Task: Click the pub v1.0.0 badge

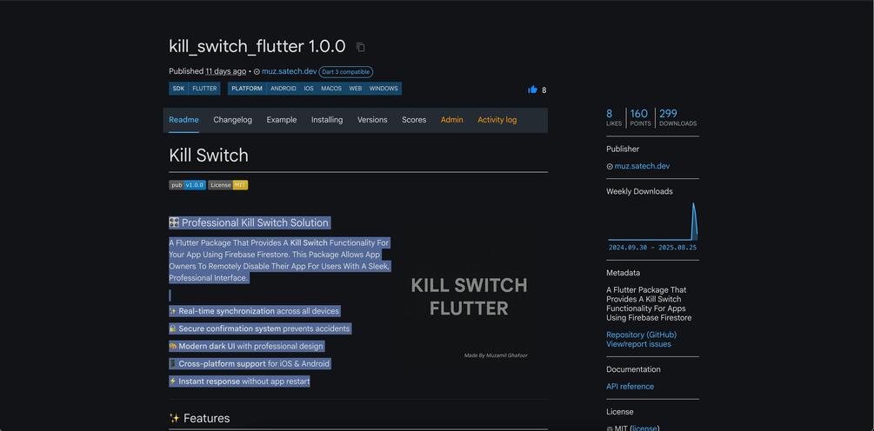Action: coord(187,185)
